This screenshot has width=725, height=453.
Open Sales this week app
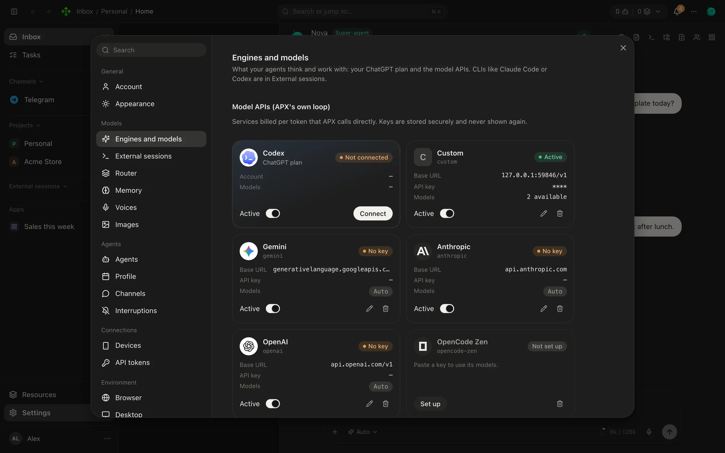(x=48, y=226)
